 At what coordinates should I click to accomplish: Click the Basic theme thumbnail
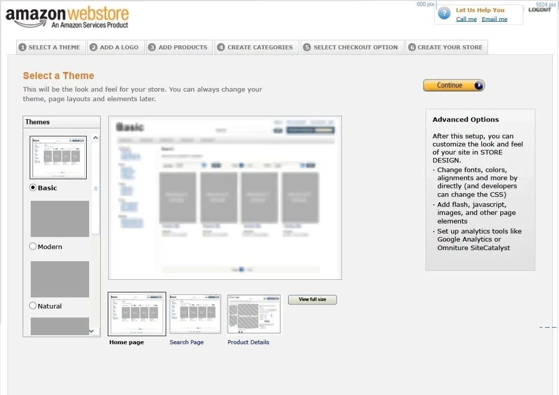click(x=58, y=157)
